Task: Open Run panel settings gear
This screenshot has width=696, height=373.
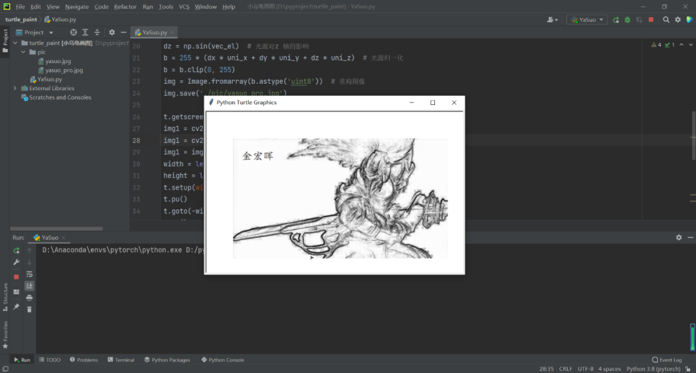Action: (x=679, y=238)
